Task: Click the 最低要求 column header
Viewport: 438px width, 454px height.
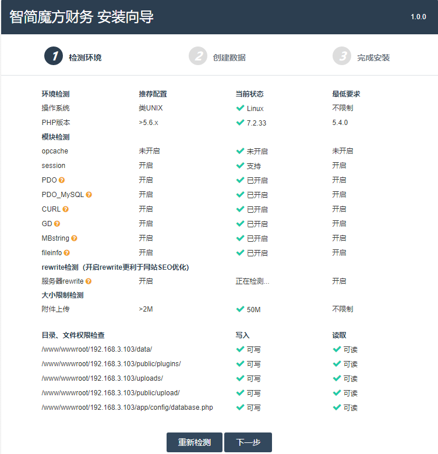Action: [346, 94]
